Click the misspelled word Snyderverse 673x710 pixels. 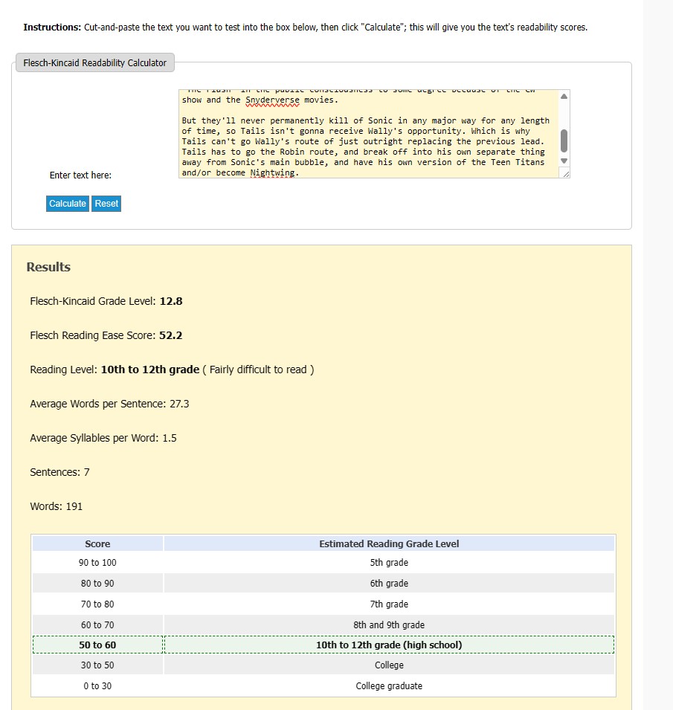pos(272,100)
